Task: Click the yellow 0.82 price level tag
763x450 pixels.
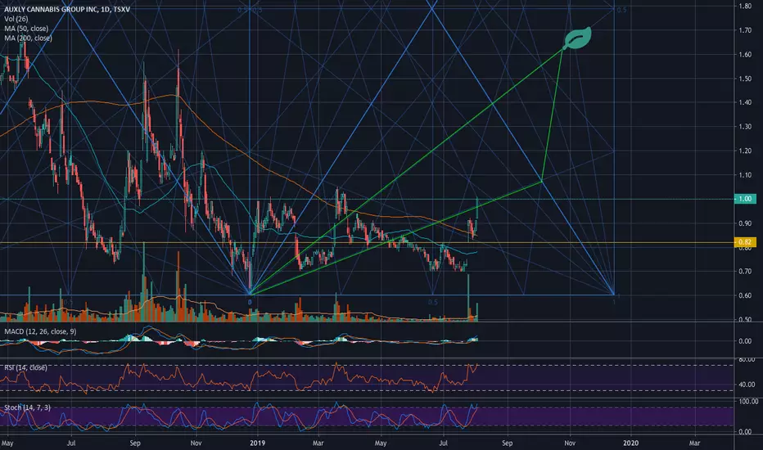Action: point(745,242)
